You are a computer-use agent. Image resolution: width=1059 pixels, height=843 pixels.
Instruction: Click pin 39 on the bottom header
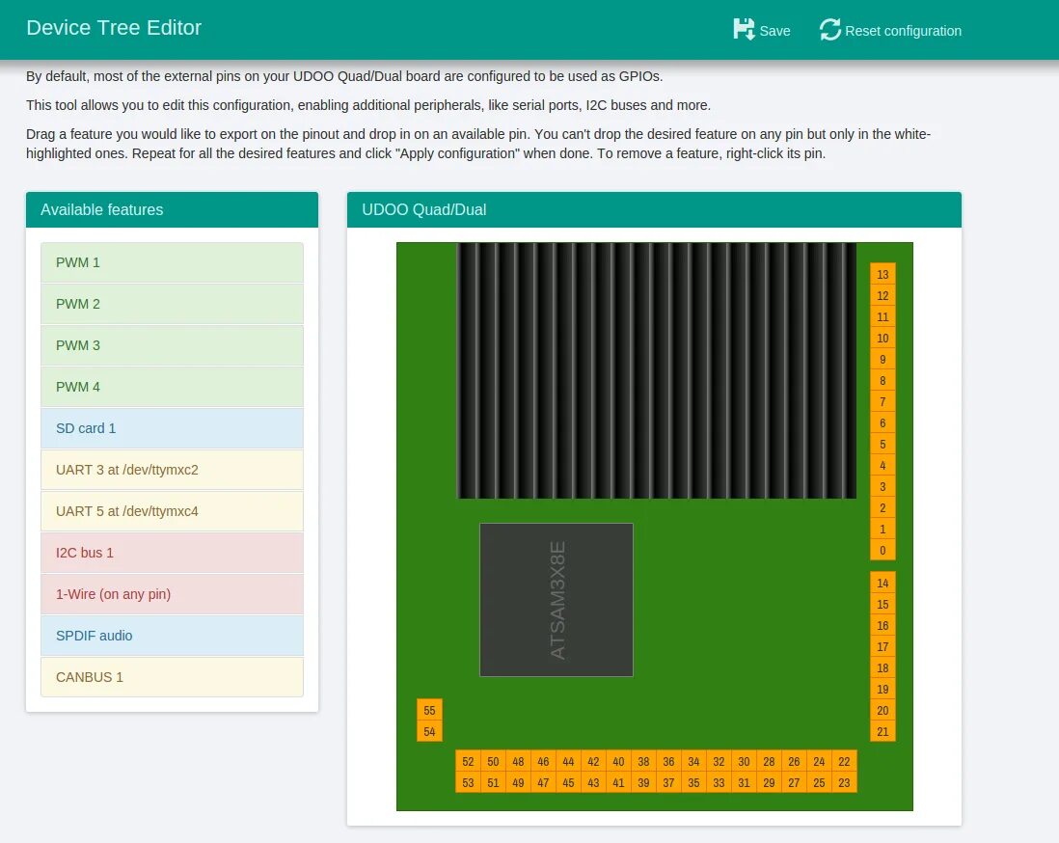click(x=643, y=783)
